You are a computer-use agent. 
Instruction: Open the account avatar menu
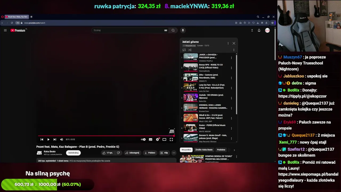tap(267, 30)
